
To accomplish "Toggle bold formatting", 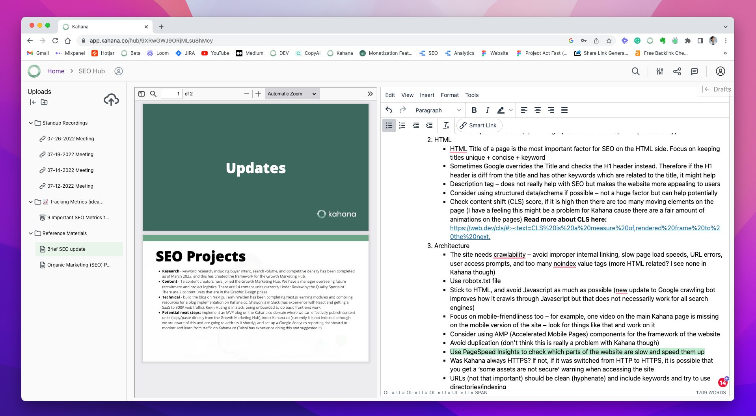I will tap(474, 110).
